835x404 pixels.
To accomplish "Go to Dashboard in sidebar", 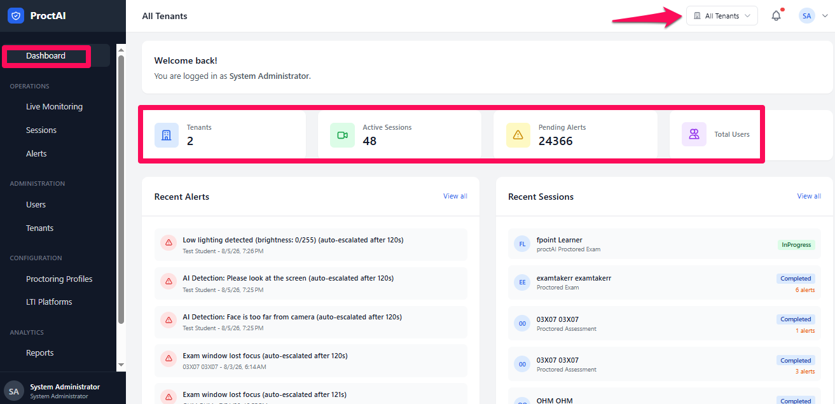I will coord(46,56).
